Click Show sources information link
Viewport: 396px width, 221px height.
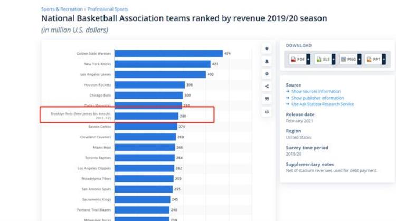(316, 91)
